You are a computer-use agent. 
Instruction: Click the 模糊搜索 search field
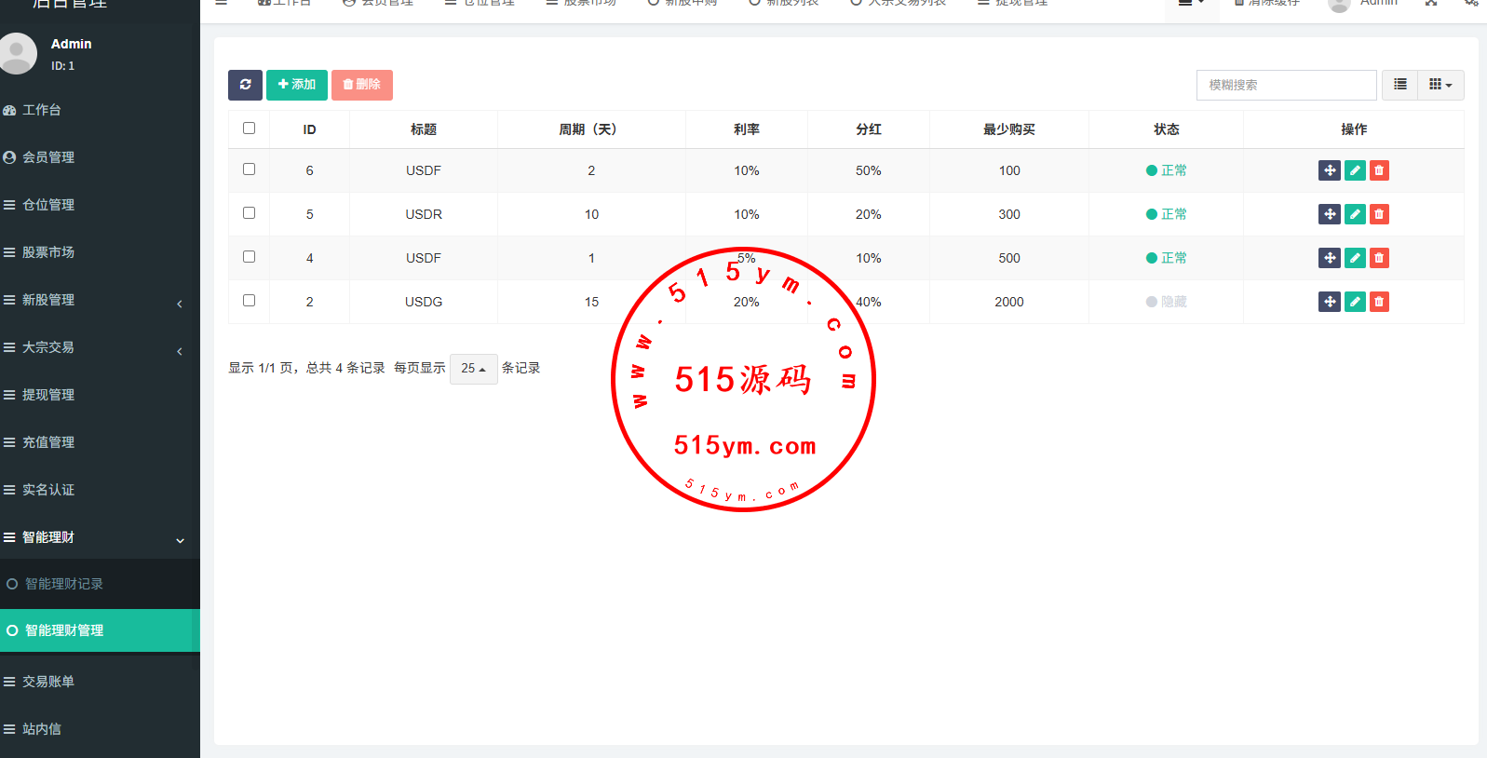1286,85
